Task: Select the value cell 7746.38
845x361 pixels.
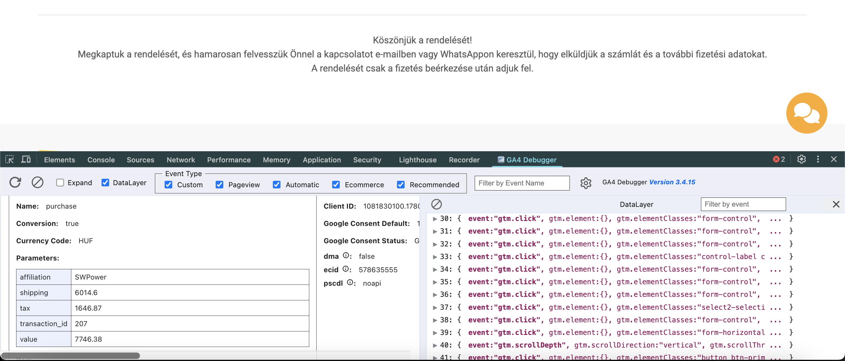Action: click(x=88, y=339)
